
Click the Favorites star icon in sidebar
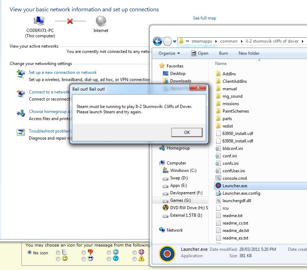[x=162, y=66]
